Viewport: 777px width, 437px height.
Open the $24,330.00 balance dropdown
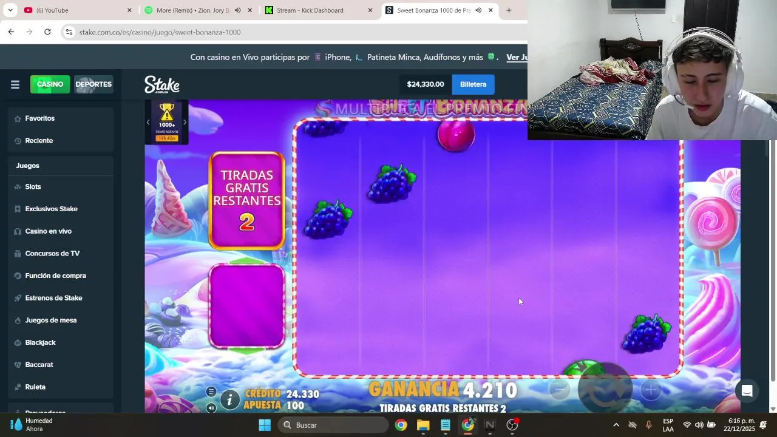coord(426,84)
